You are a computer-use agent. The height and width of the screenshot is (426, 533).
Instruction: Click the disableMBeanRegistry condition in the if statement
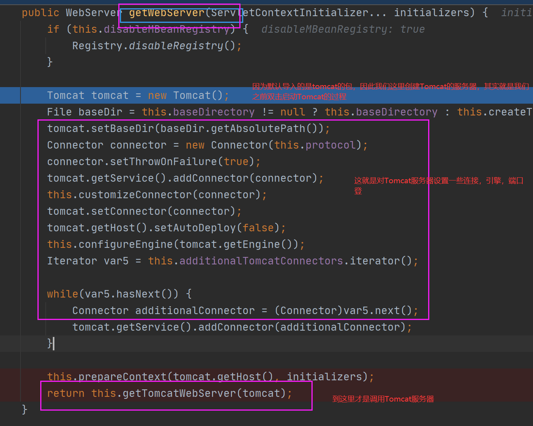(x=168, y=29)
